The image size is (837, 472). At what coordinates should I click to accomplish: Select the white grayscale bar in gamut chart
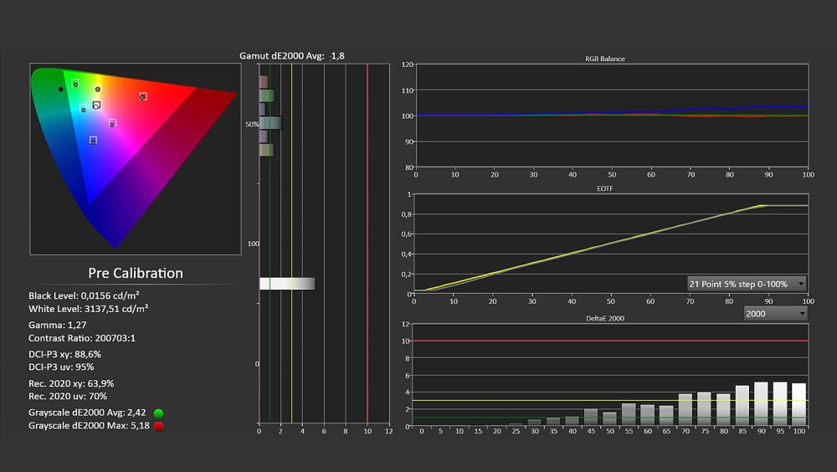click(286, 284)
